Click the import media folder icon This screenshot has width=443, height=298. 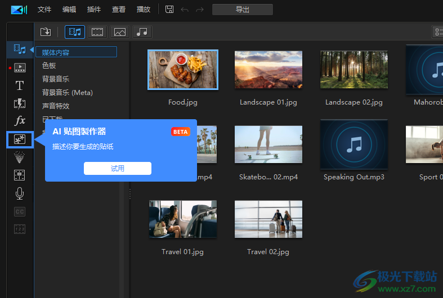46,32
